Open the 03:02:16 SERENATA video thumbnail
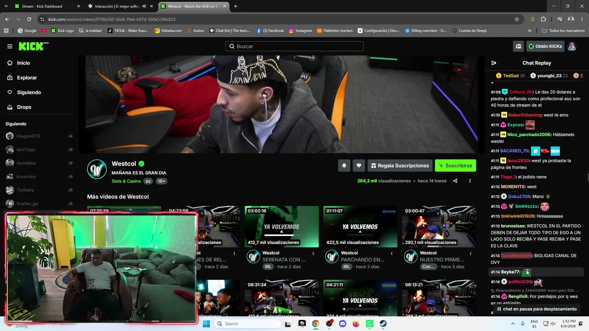 [x=282, y=227]
